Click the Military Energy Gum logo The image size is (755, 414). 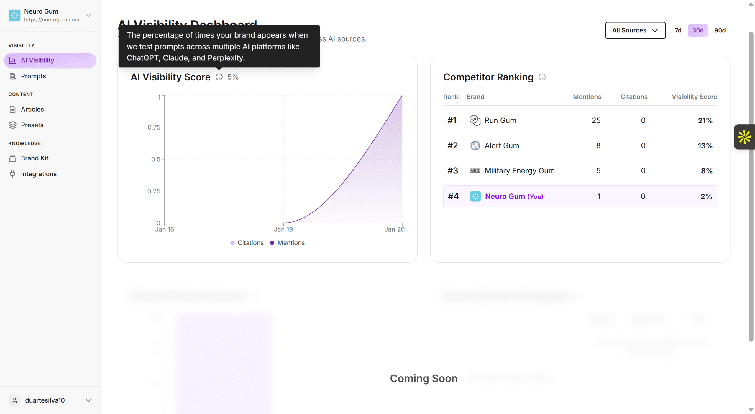click(475, 170)
